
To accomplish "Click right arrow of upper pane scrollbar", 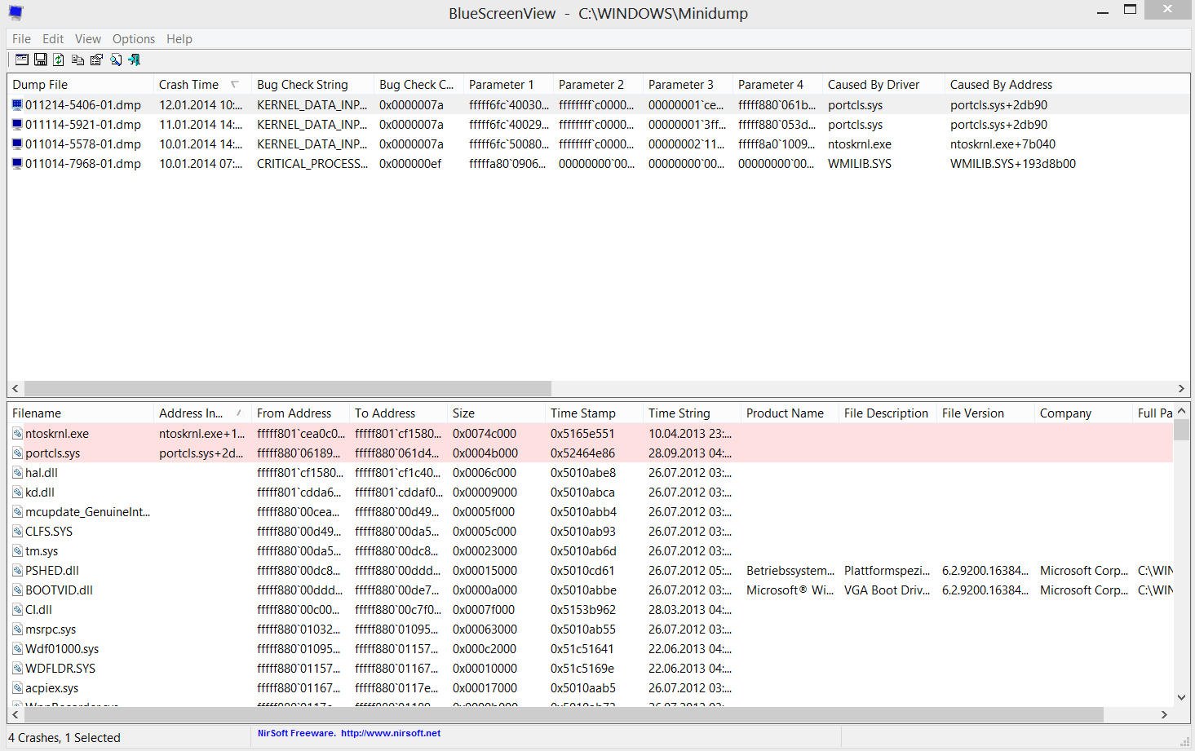I will pos(1181,388).
